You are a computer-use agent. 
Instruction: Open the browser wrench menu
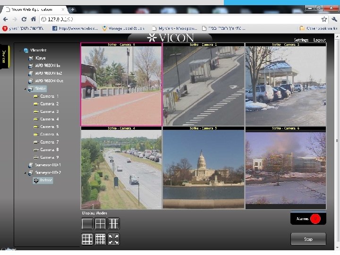click(334, 19)
